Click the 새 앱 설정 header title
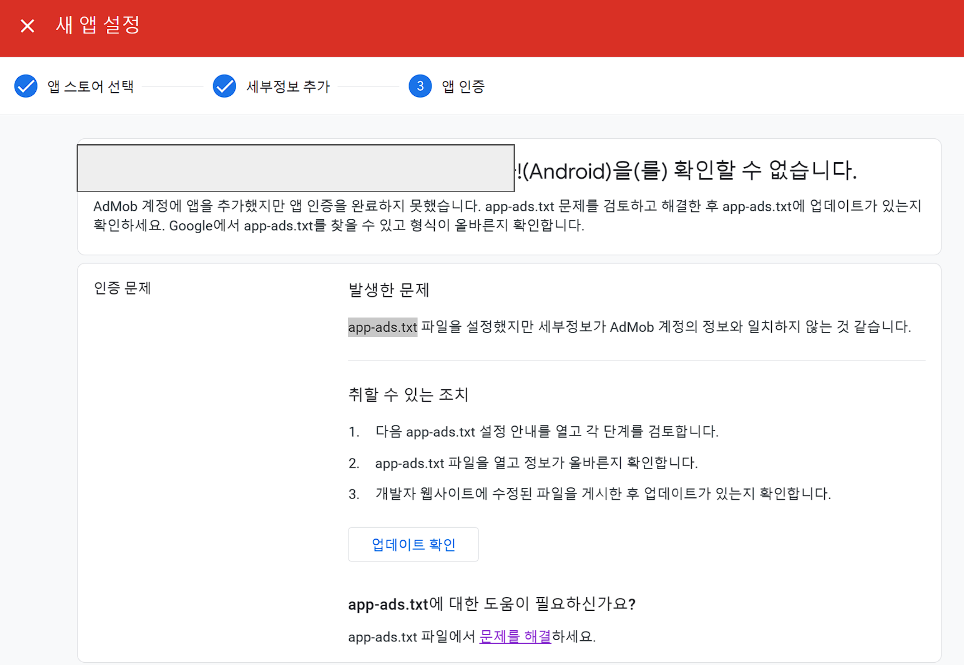The height and width of the screenshot is (665, 964). [x=97, y=25]
